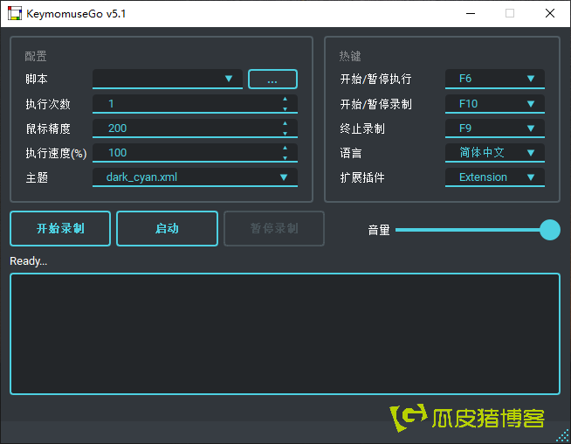This screenshot has height=444, width=571.
Task: Click the KeymomuseGo app icon in title bar
Action: pos(15,13)
